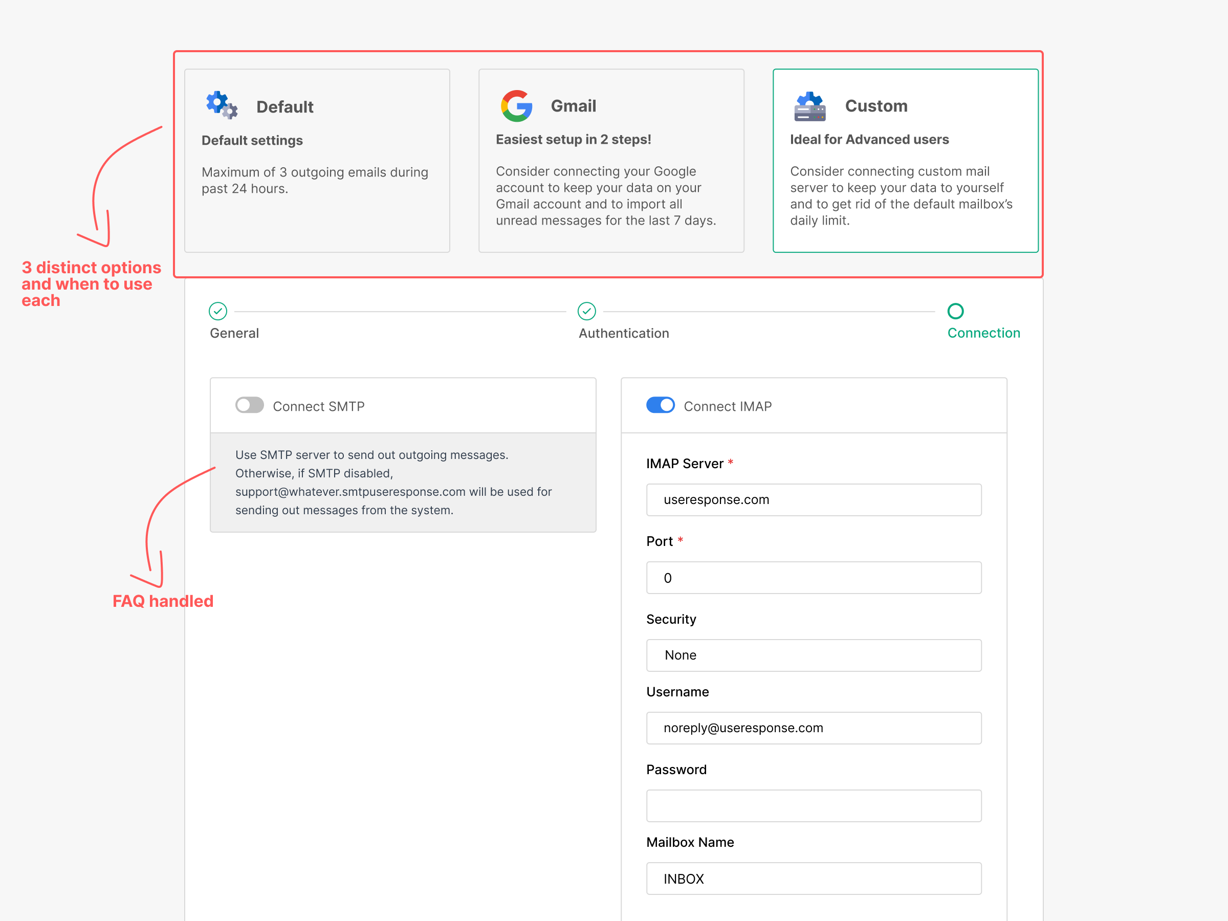Click the blue gears Default icon

[222, 105]
